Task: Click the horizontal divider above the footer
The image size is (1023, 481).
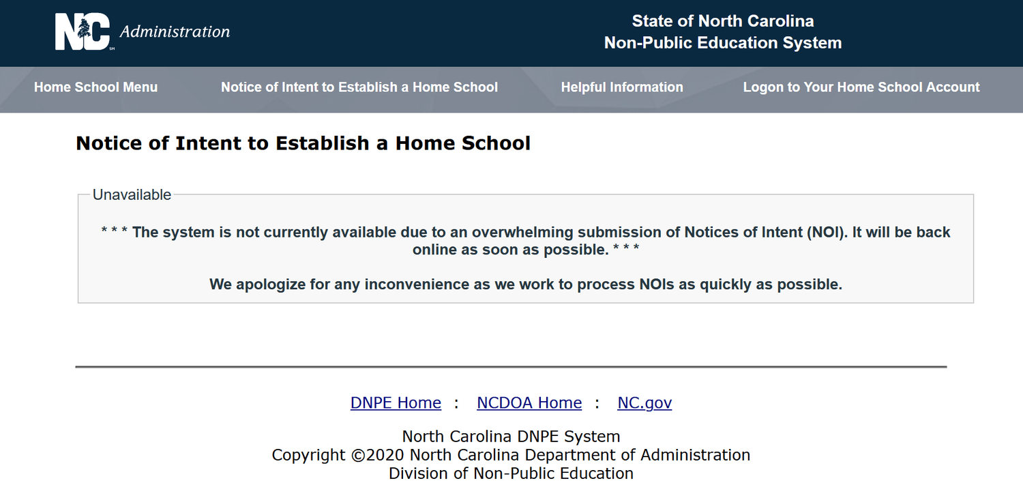Action: 511,367
